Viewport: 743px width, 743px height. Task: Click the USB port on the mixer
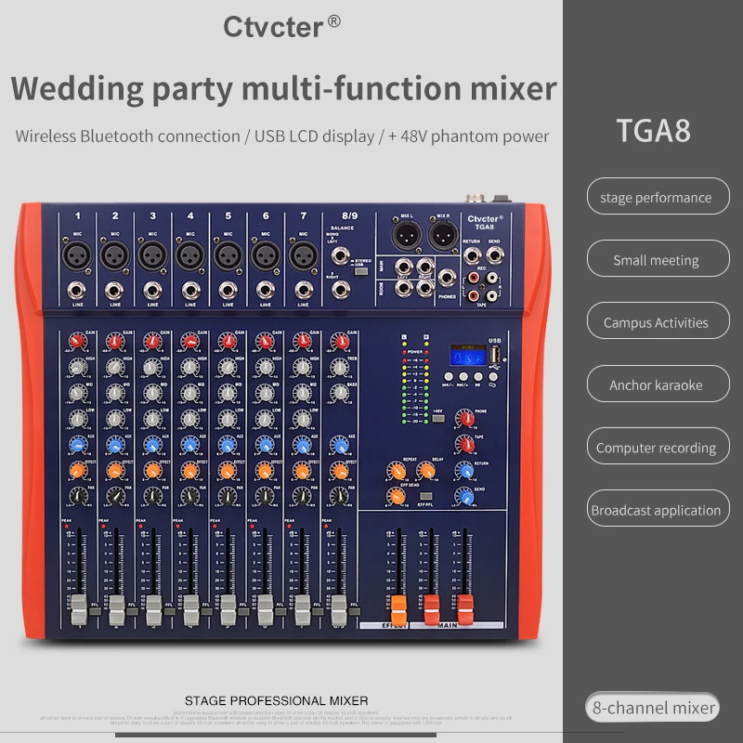[495, 355]
